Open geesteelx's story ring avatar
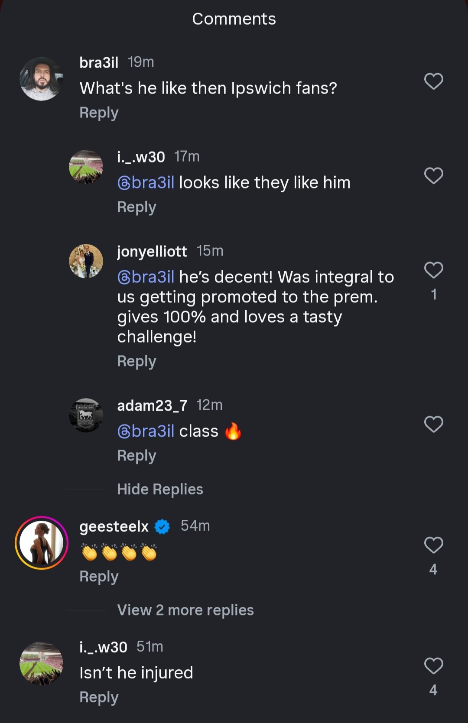This screenshot has width=468, height=723. [42, 543]
